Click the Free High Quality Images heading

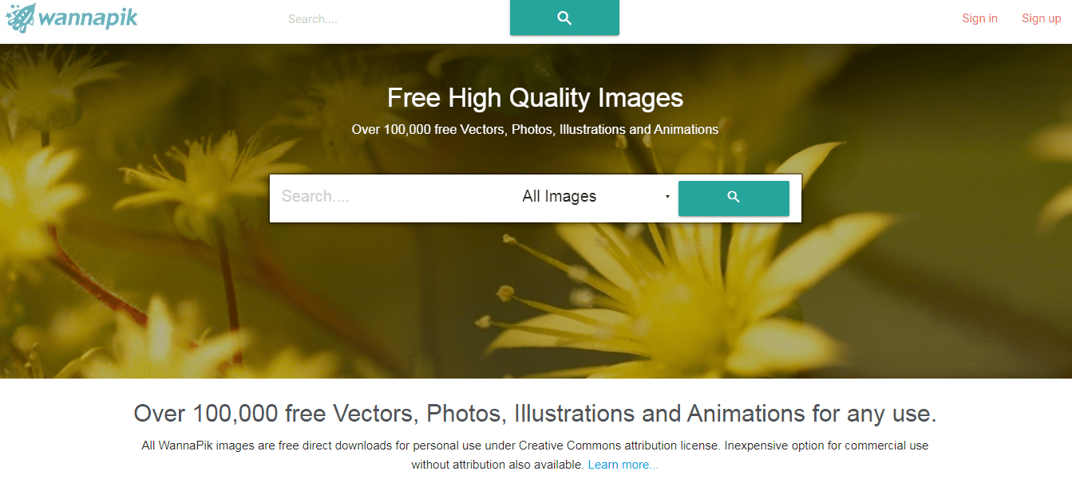click(536, 97)
